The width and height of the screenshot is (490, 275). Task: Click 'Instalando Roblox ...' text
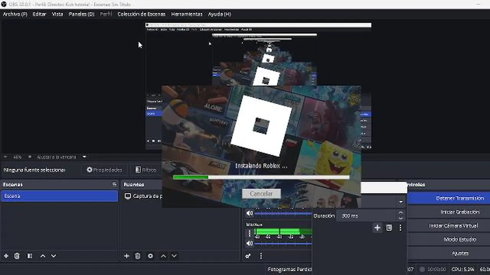pos(261,166)
